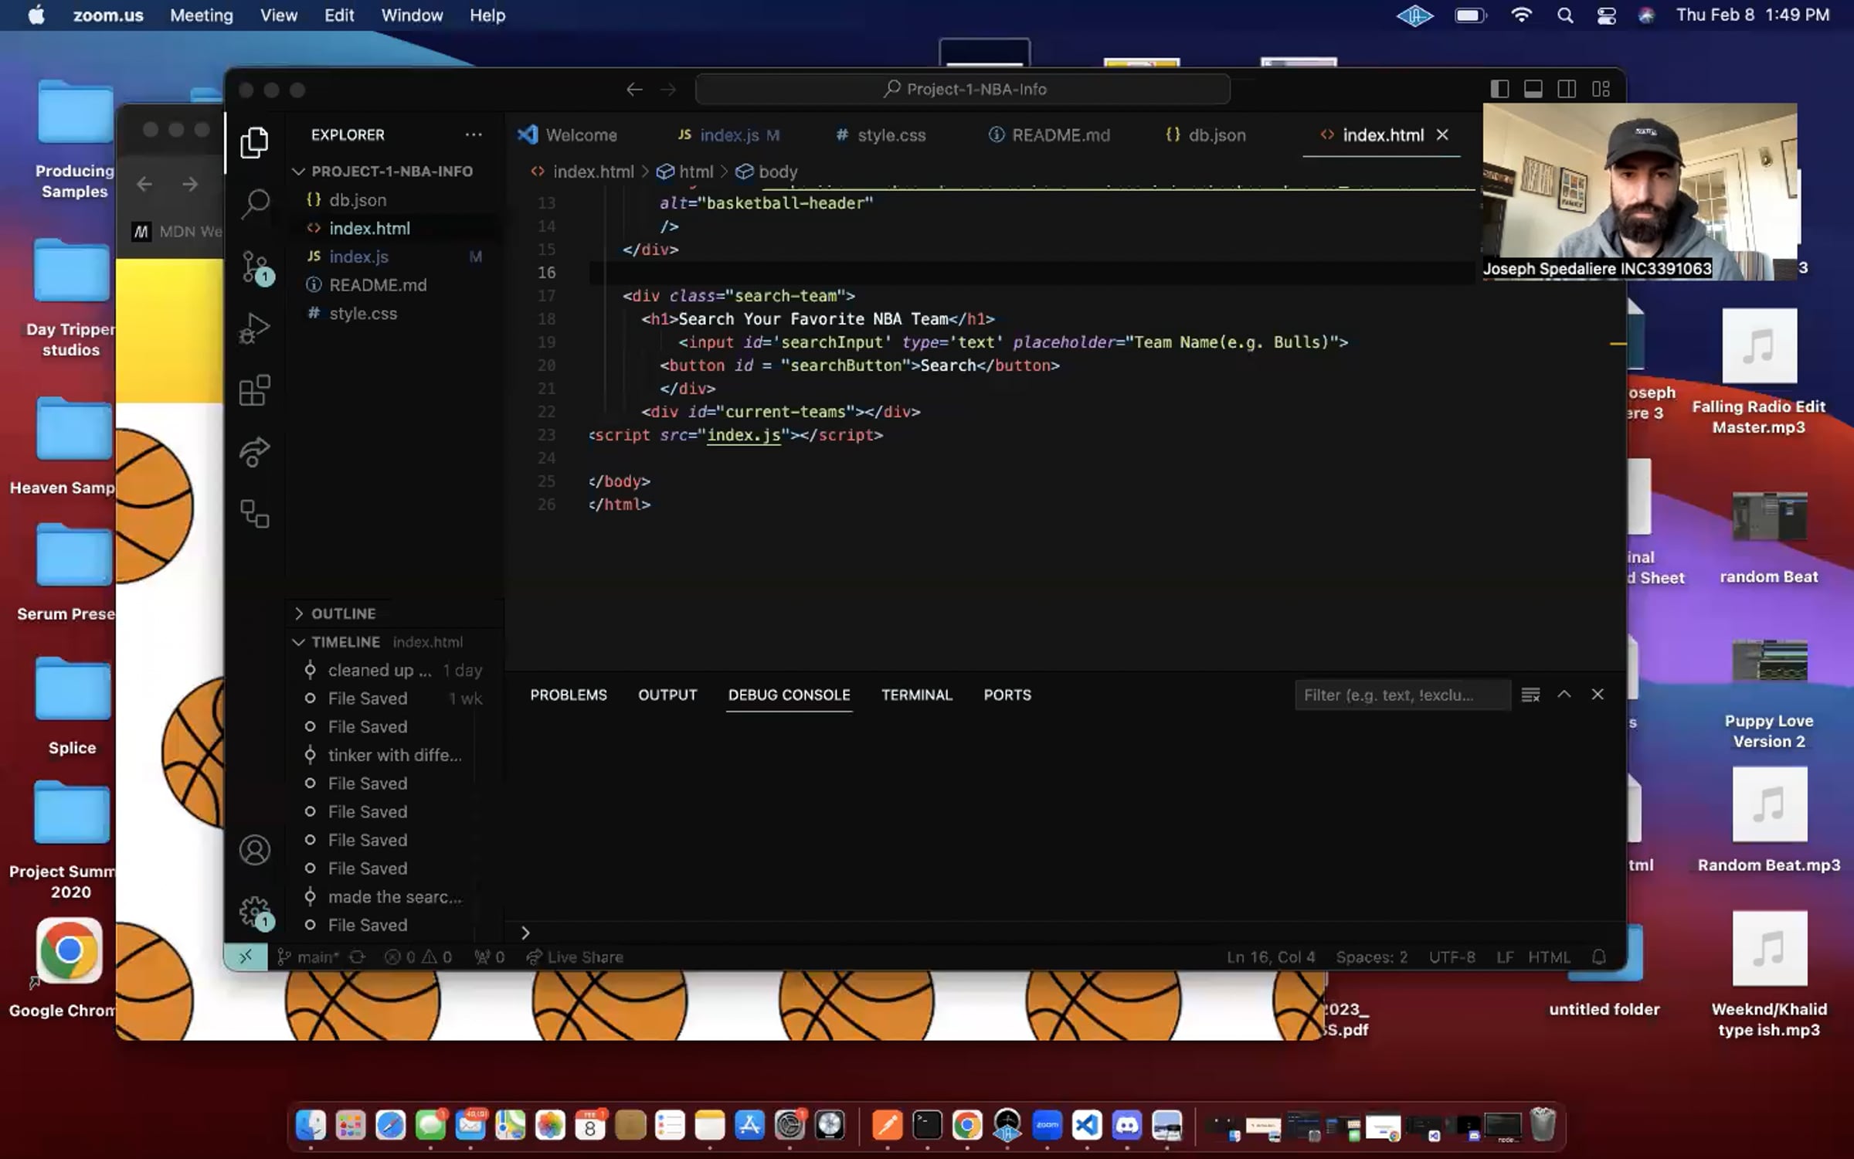Open the Extensions view icon
Image resolution: width=1854 pixels, height=1159 pixels.
(254, 390)
